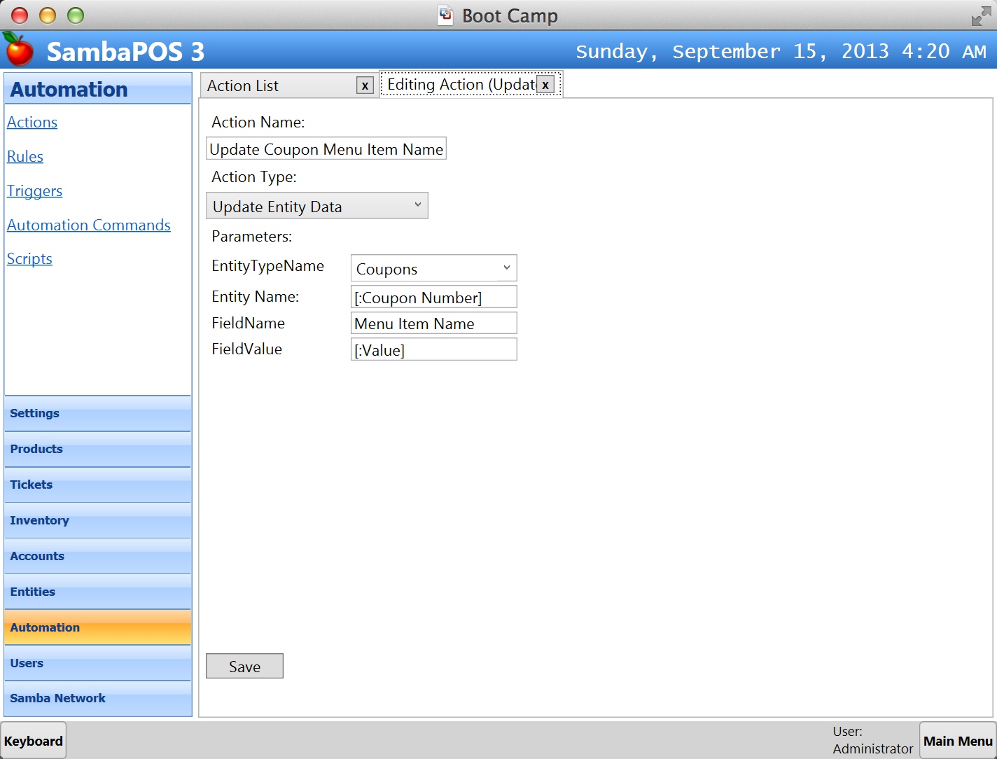Click into the Action Name field
The image size is (997, 759).
tap(326, 149)
